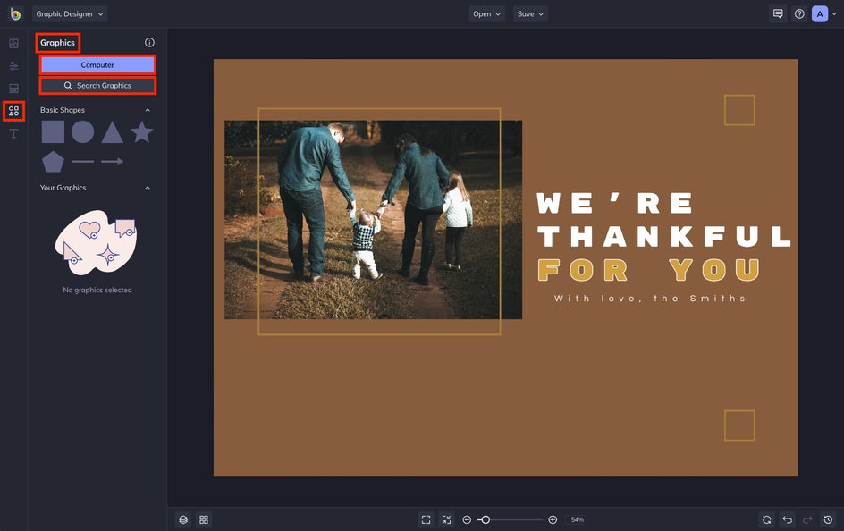This screenshot has height=531, width=844.
Task: Click the undo arrow icon
Action: coord(787,519)
